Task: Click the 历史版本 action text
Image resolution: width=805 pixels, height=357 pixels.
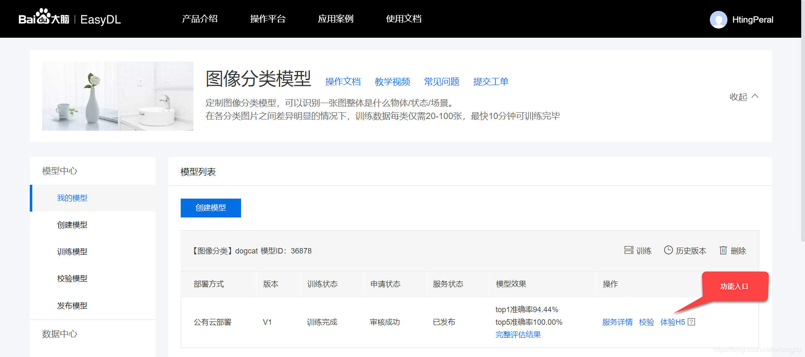Action: tap(691, 251)
